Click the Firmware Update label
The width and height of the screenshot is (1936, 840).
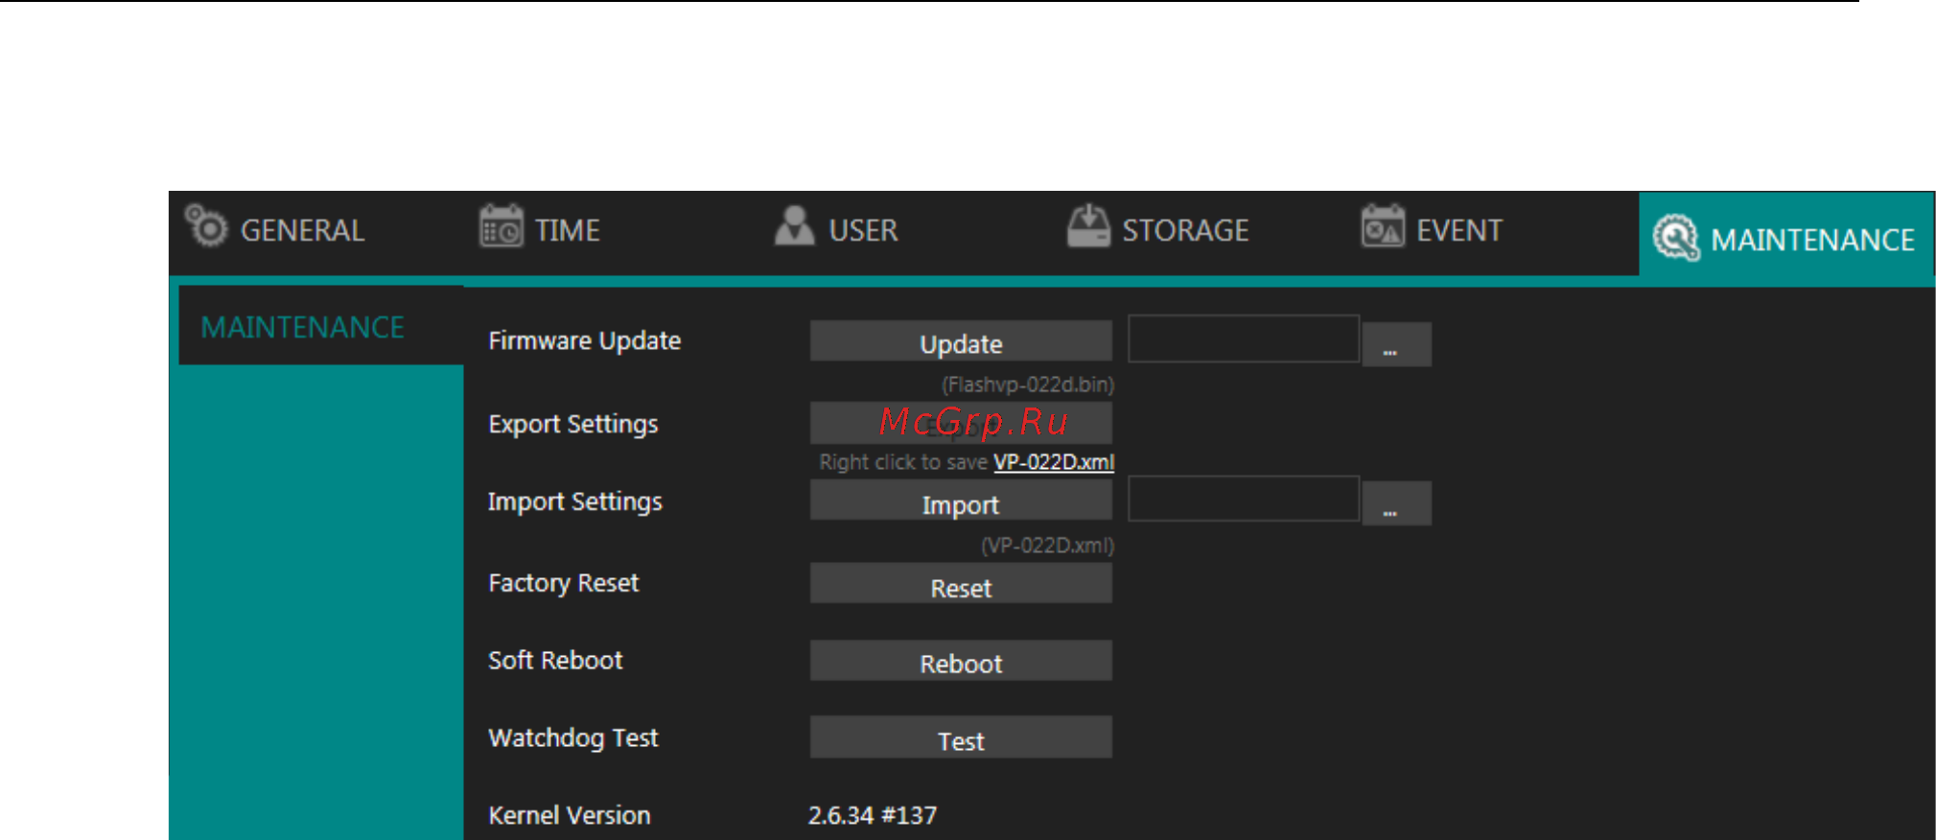[x=585, y=341]
